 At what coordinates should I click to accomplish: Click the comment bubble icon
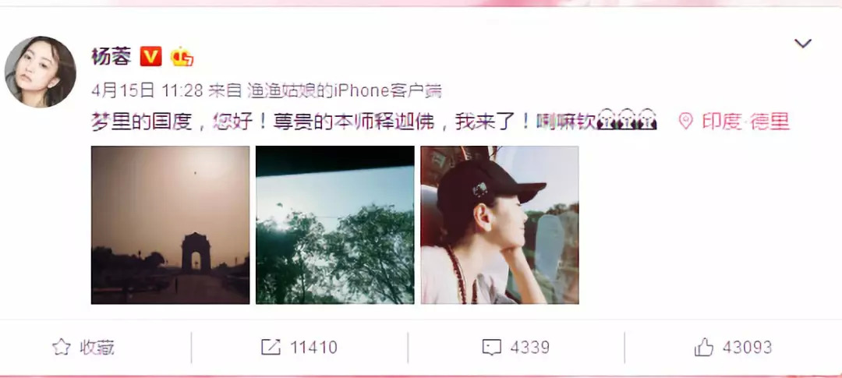[491, 348]
